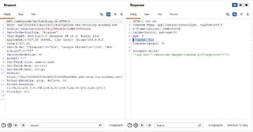The height and width of the screenshot is (132, 253).
Task: Click the Request search input field
Action: coord(66,125)
